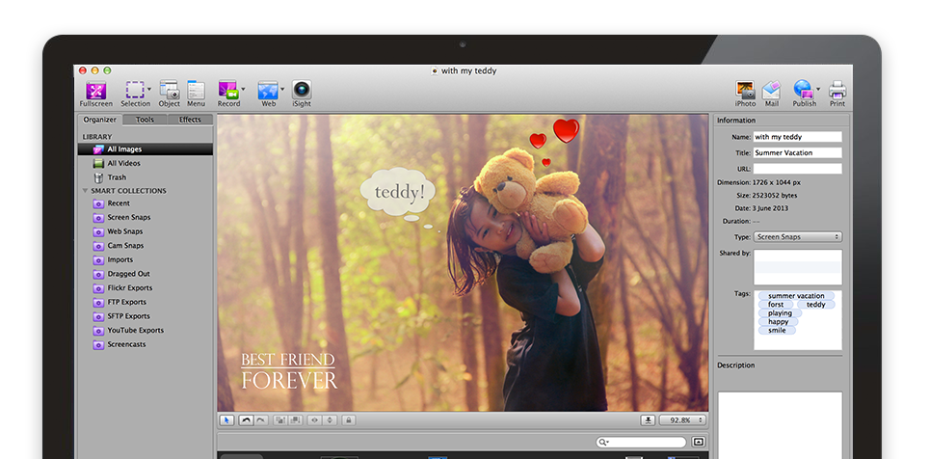The width and height of the screenshot is (929, 459).
Task: Click the Fullscreen capture icon
Action: (x=95, y=91)
